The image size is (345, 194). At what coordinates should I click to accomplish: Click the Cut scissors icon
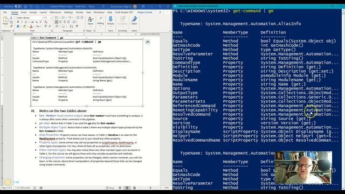pos(11,18)
